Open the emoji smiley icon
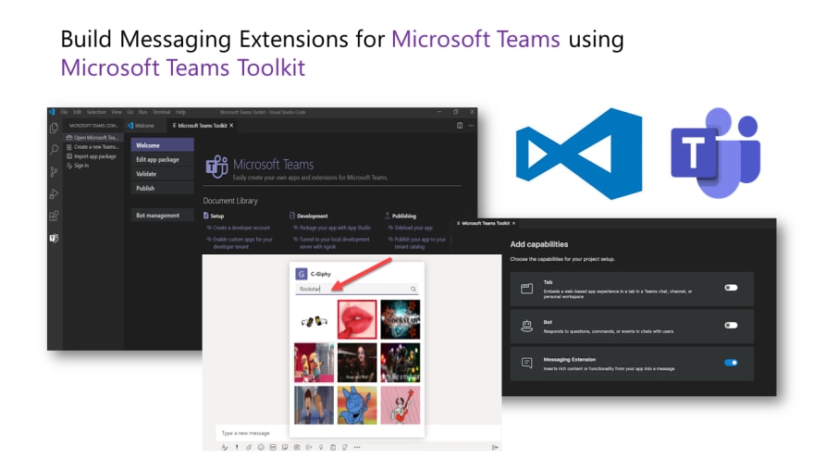Viewport: 814px width, 458px height. point(261,447)
